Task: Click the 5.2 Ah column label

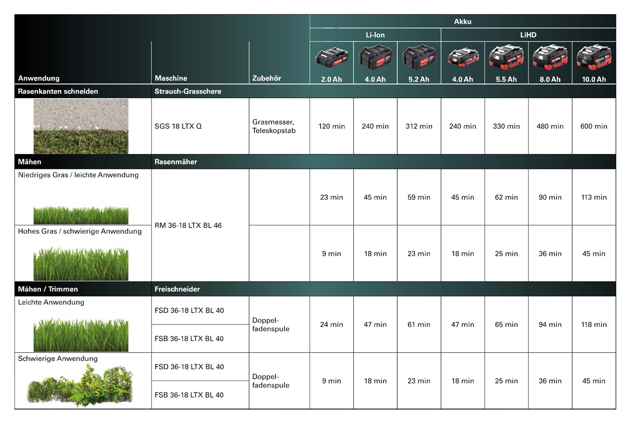Action: tap(419, 79)
